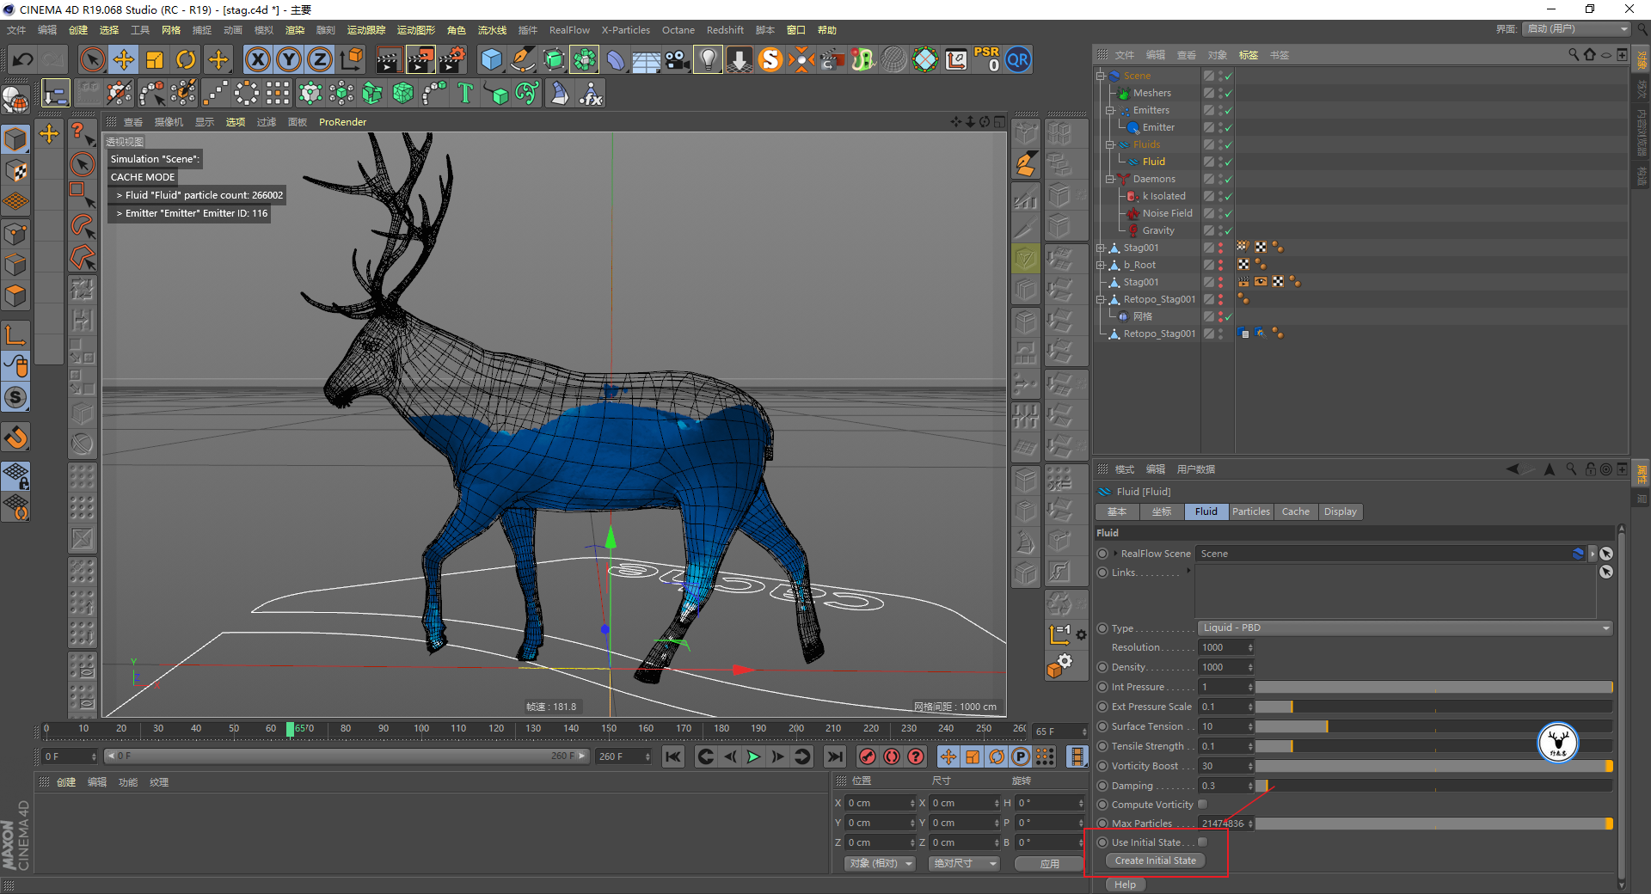Toggle the X axis lock icon

click(x=257, y=59)
